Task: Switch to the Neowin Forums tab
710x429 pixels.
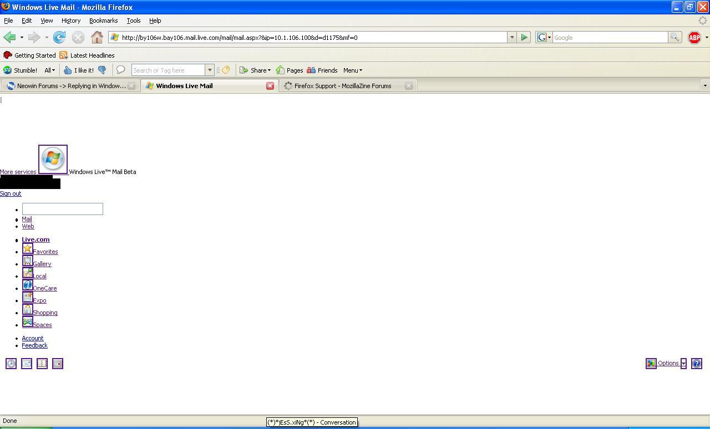Action: click(x=70, y=86)
